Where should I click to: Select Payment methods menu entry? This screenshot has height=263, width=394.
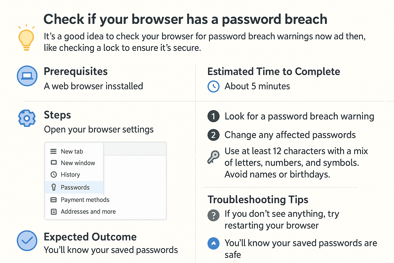click(85, 200)
